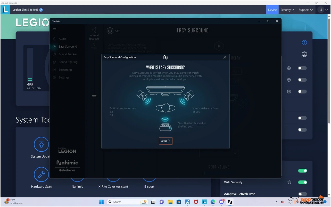Click the TH language indicator in tray
Screen dimensions: 331x207
pyautogui.click(x=290, y=202)
